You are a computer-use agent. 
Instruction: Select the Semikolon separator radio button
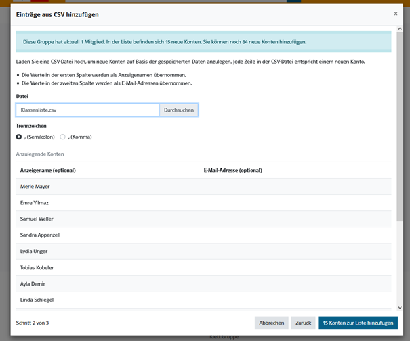(x=19, y=137)
